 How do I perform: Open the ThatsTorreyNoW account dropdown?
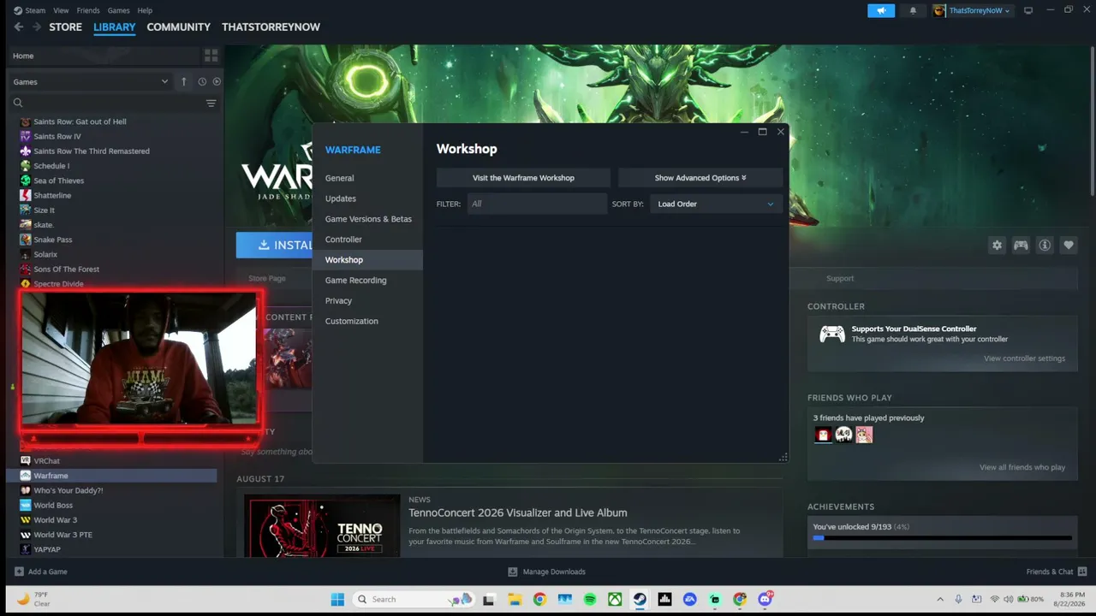(972, 10)
